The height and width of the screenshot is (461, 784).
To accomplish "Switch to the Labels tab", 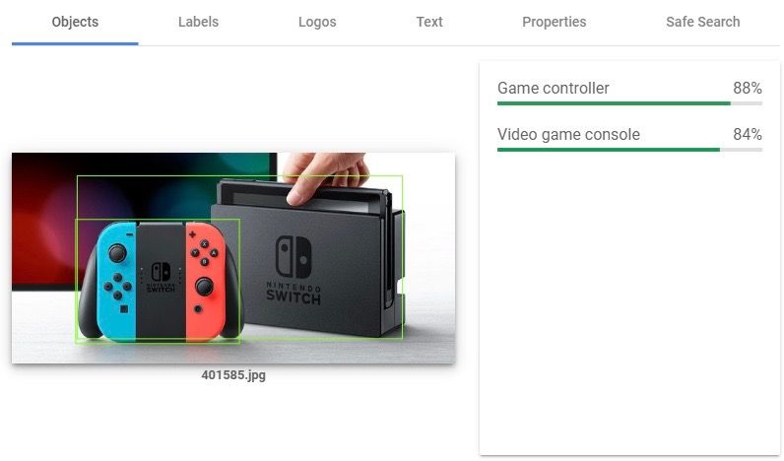I will pyautogui.click(x=198, y=23).
